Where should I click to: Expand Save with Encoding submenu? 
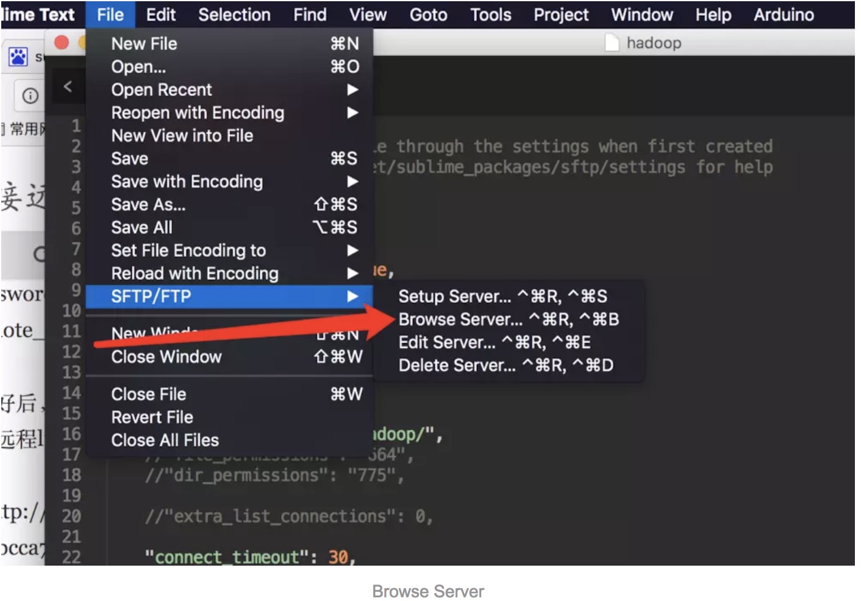click(229, 182)
